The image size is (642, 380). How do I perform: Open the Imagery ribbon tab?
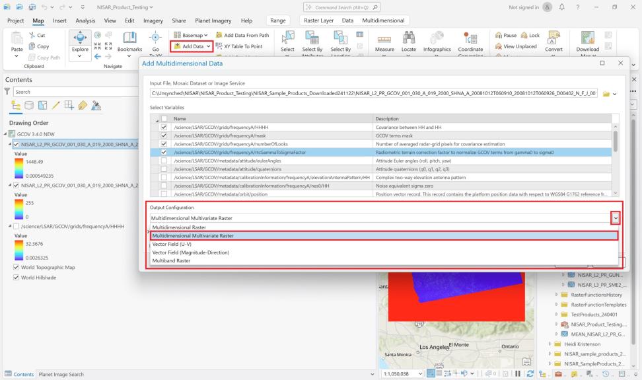pos(153,20)
